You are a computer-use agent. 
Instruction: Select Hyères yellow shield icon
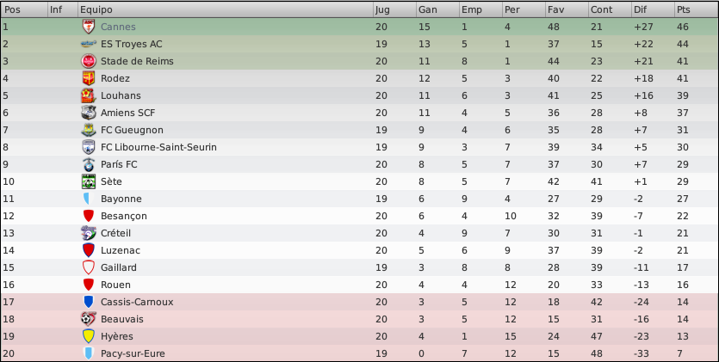pyautogui.click(x=89, y=336)
